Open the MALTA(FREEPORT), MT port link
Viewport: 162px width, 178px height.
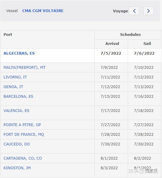[25, 68]
